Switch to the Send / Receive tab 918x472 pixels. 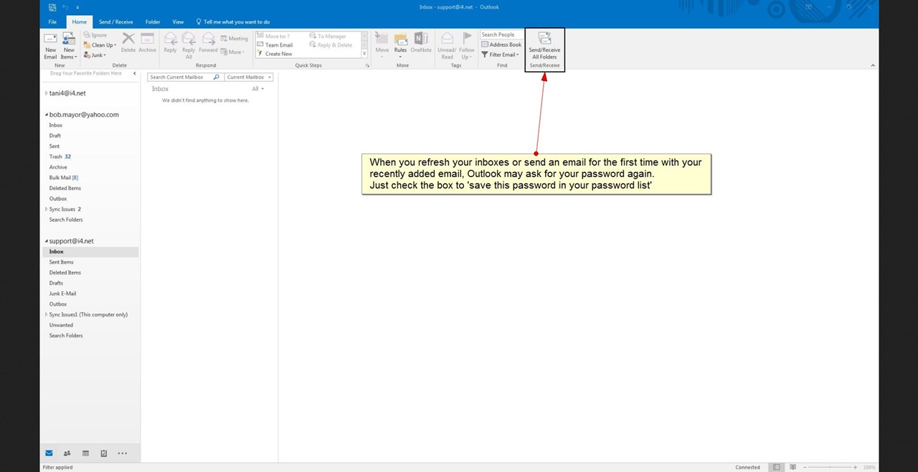[116, 22]
